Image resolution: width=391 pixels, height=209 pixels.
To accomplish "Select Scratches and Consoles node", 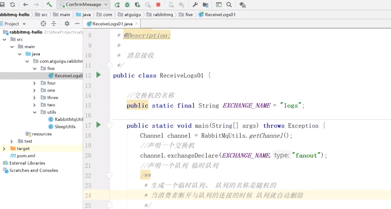I will coord(31,170).
